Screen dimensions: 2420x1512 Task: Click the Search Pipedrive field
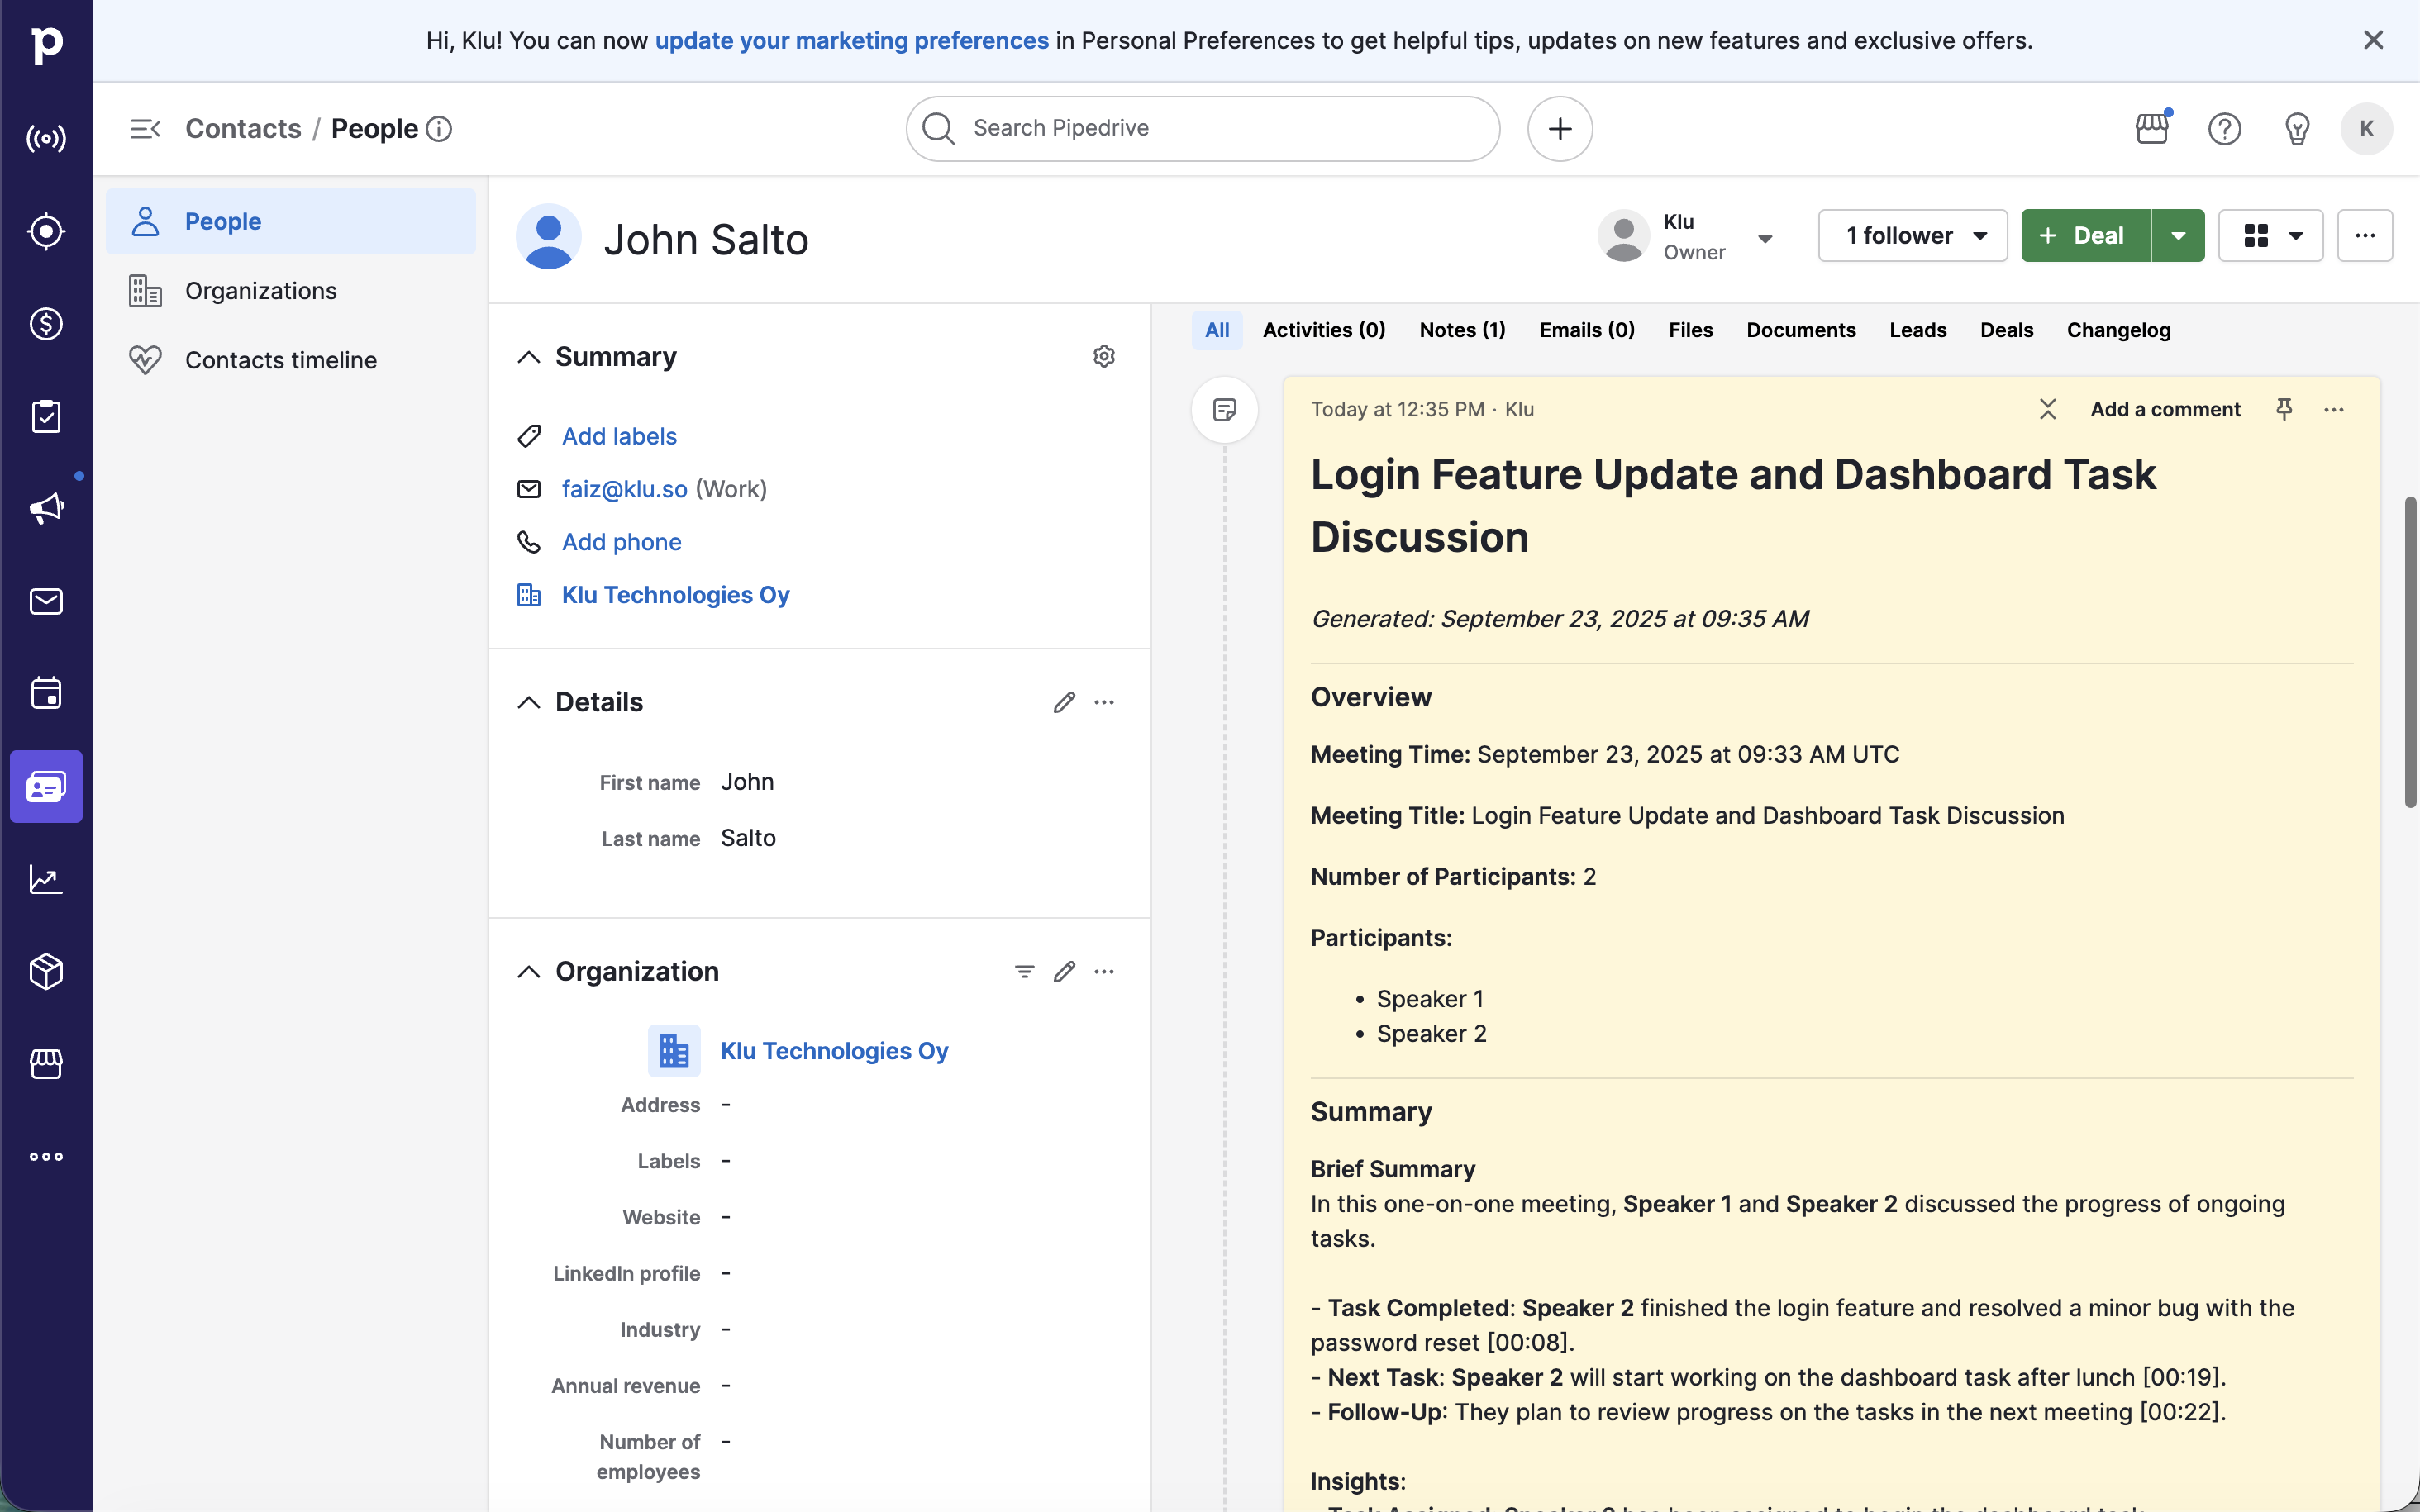tap(1202, 129)
